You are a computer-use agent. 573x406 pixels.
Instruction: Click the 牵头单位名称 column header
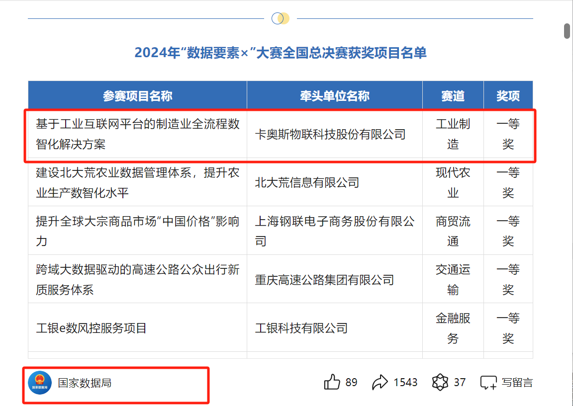335,95
